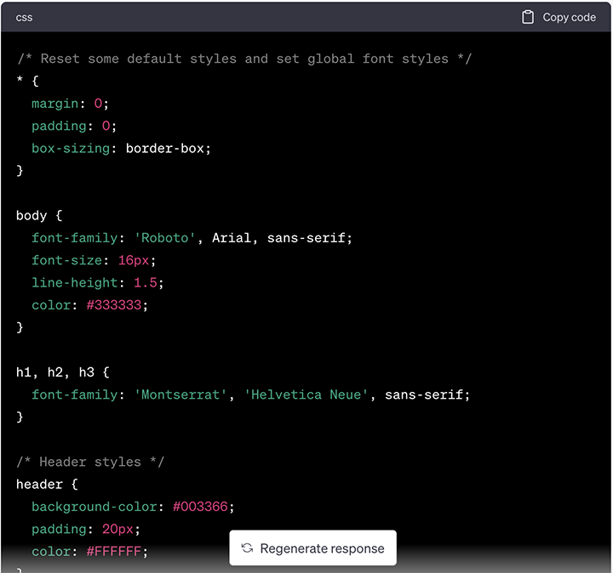Click the 'padding: 0;' line

[x=74, y=126]
